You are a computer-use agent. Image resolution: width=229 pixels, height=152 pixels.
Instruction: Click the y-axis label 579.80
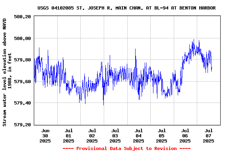pyautogui.click(x=23, y=60)
